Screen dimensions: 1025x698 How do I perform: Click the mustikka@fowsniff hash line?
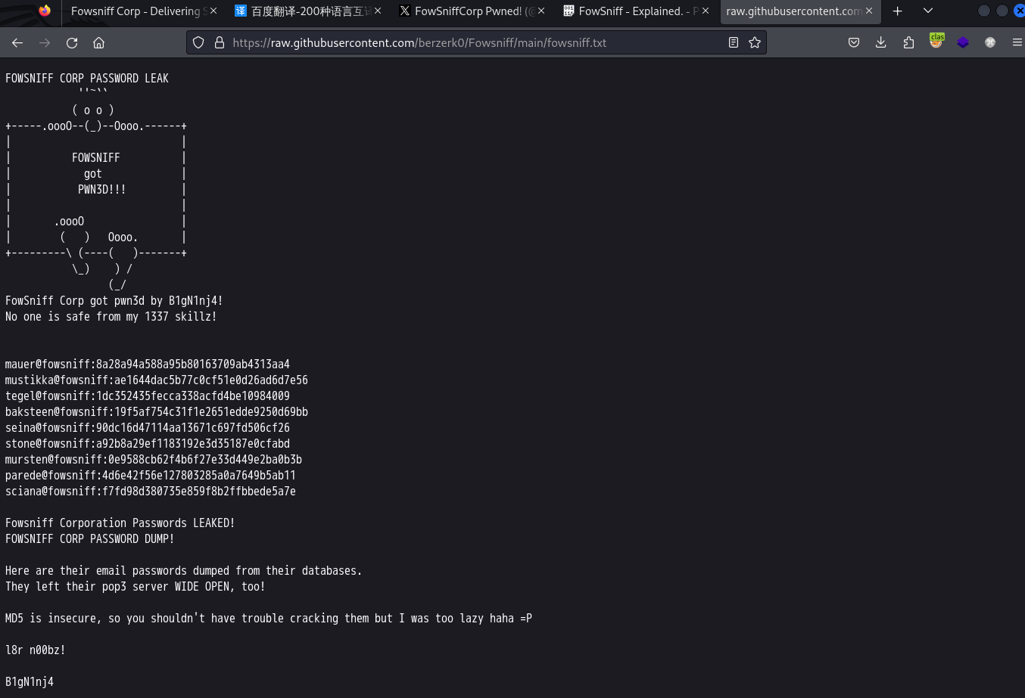click(x=157, y=380)
